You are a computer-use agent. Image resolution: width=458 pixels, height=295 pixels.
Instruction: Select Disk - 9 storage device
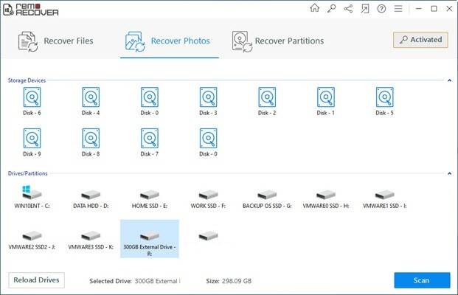click(x=32, y=142)
